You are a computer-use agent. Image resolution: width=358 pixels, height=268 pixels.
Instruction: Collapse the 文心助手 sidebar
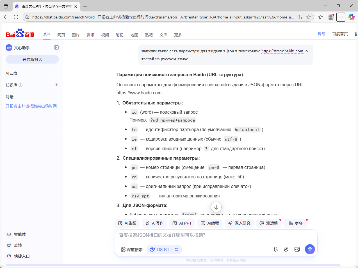click(56, 47)
